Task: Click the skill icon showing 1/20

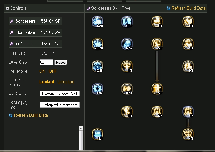Action: point(97,22)
